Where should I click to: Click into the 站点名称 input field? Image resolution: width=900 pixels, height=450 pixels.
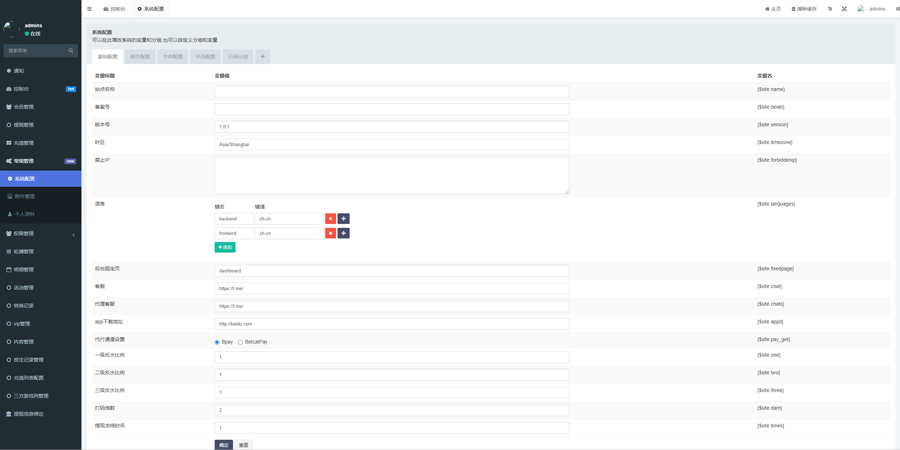click(392, 91)
